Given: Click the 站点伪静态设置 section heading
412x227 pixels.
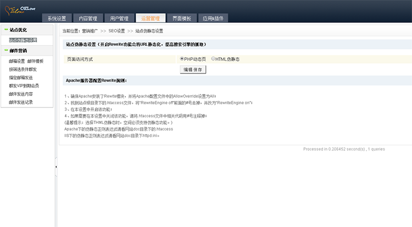Looking at the screenshot, I should [136, 44].
